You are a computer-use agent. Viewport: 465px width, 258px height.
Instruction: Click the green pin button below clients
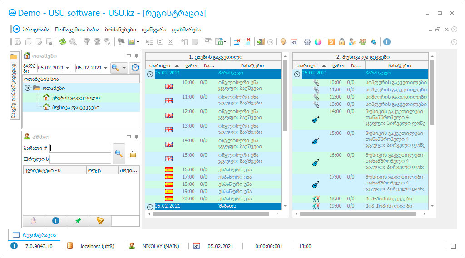pos(78,221)
